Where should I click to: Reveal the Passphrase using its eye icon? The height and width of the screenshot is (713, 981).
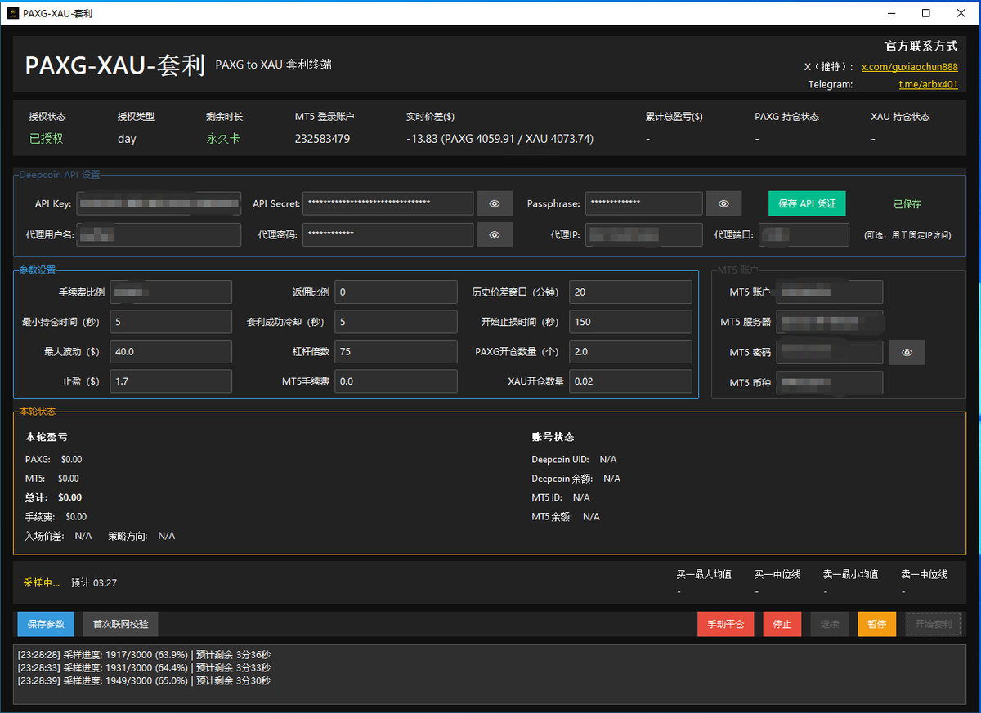(x=723, y=203)
